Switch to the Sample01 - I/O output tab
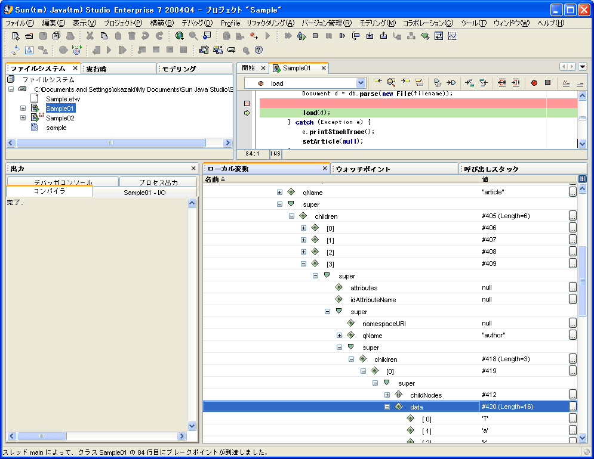The image size is (594, 459). [x=144, y=192]
